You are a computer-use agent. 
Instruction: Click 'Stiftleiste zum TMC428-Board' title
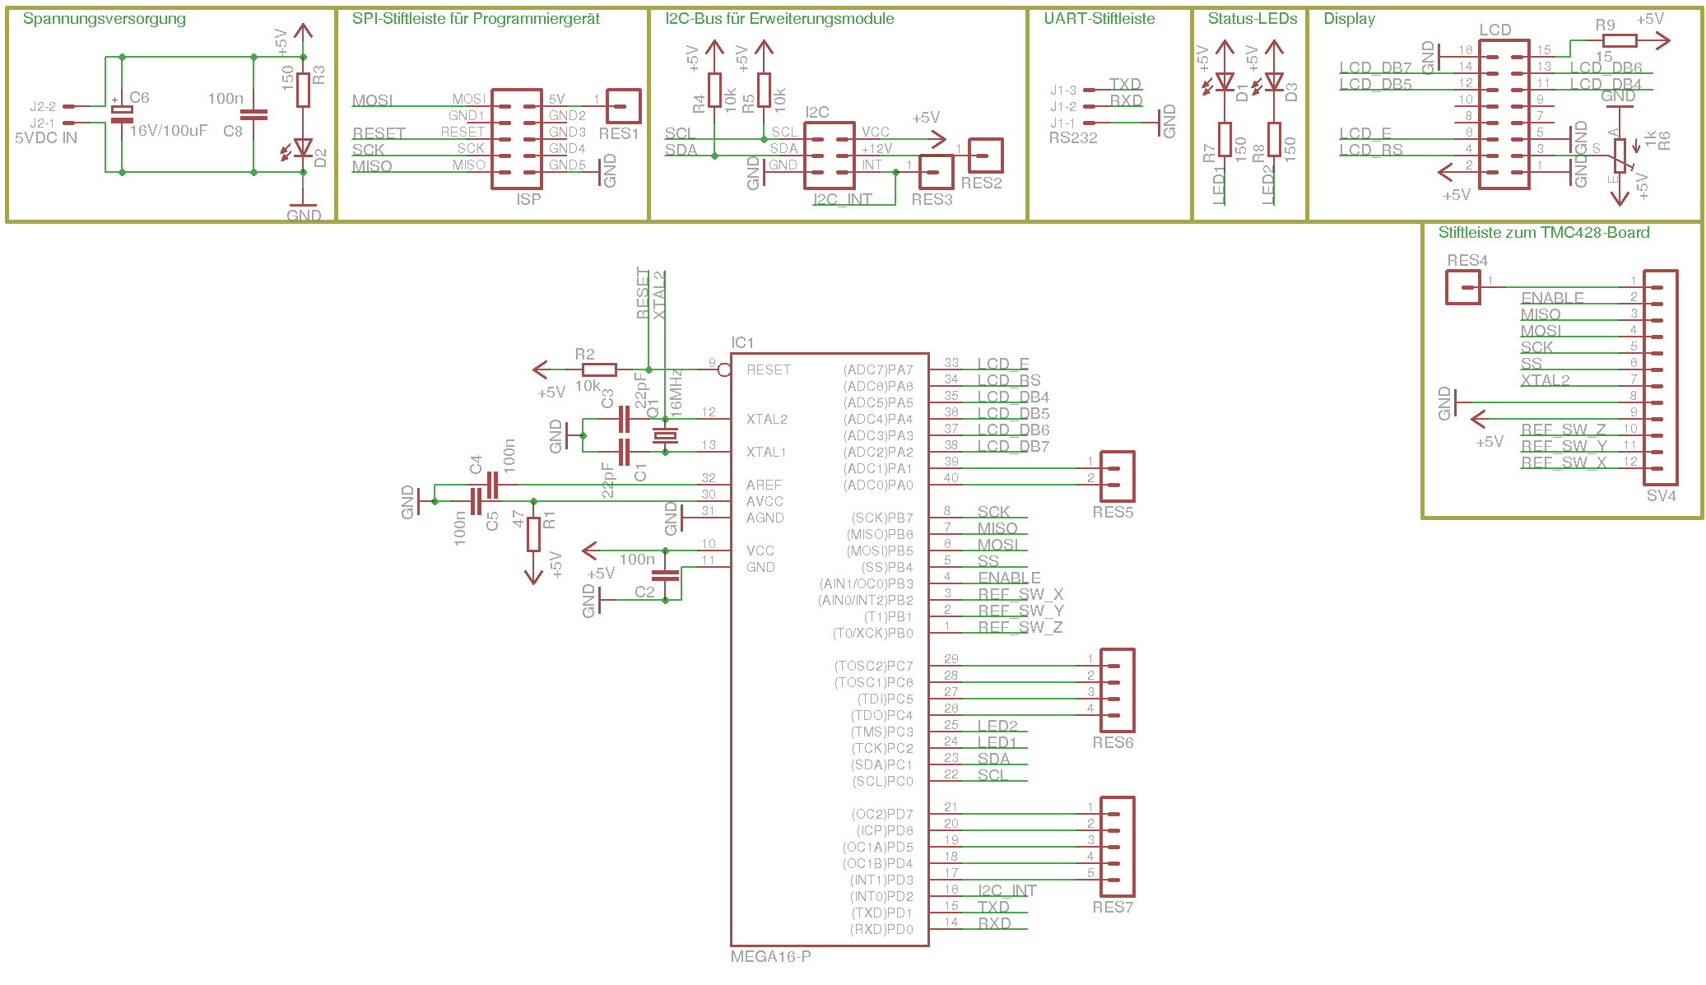[x=1544, y=233]
